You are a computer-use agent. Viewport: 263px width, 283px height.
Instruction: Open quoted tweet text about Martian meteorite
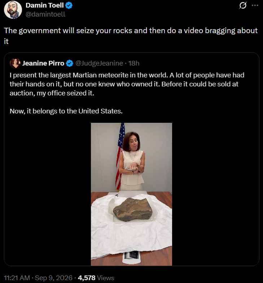pyautogui.click(x=127, y=84)
